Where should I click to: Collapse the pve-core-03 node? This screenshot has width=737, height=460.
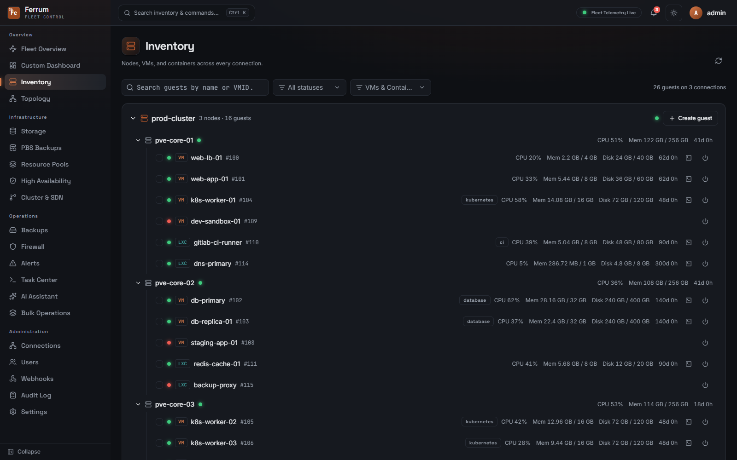[x=138, y=404]
